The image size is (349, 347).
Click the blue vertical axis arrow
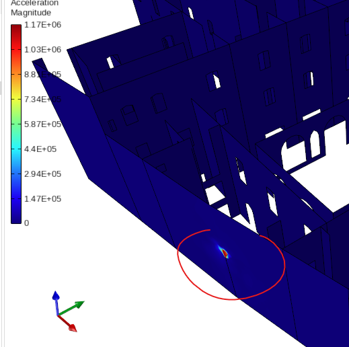tap(56, 302)
